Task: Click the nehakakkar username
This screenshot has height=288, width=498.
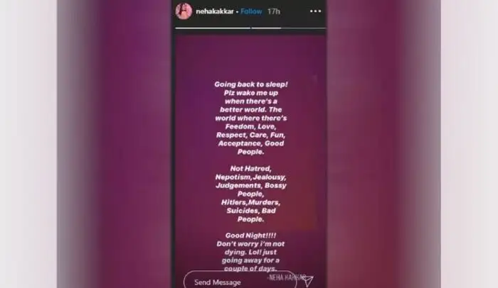Action: tap(215, 11)
